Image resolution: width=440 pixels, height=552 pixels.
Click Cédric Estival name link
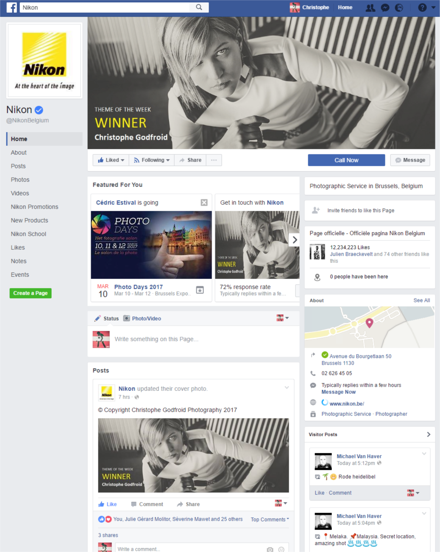116,203
